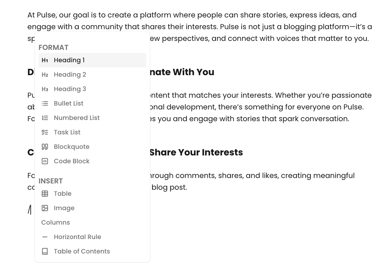
Task: Click the H2 heading icon
Action: [x=45, y=75]
